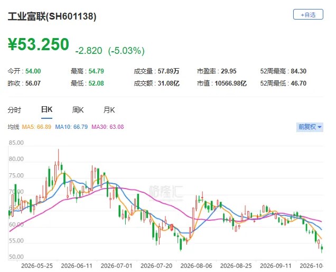The image size is (336, 272).
Task: Click the 2026-08-06 date axis marker
Action: (196, 266)
